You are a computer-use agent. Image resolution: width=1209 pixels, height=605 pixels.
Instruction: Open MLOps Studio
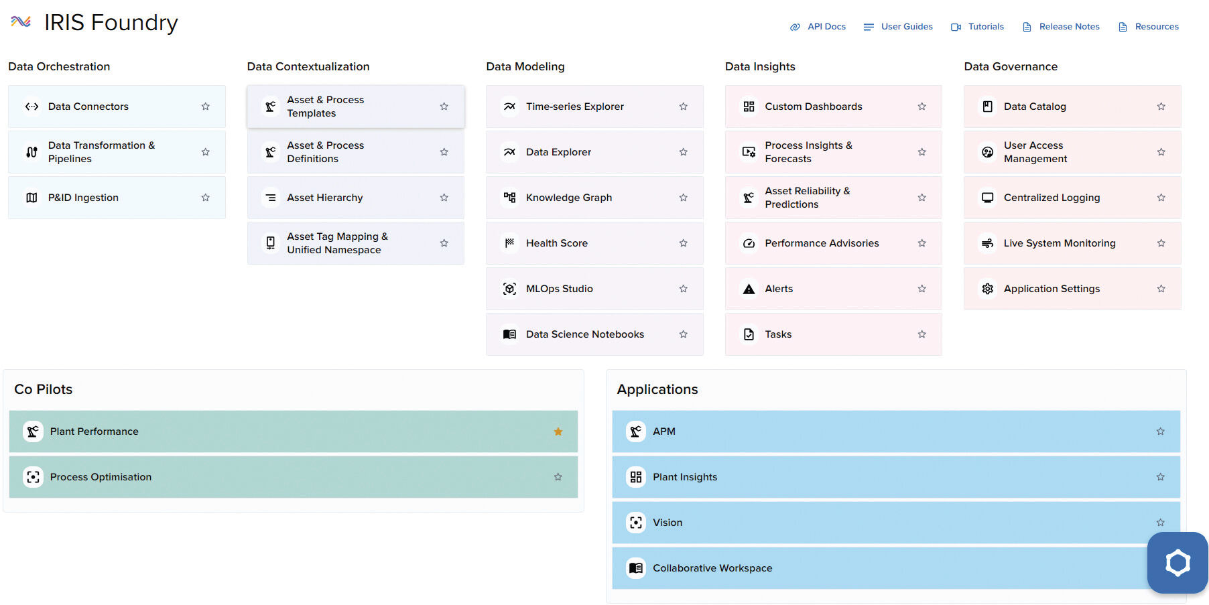pyautogui.click(x=559, y=288)
